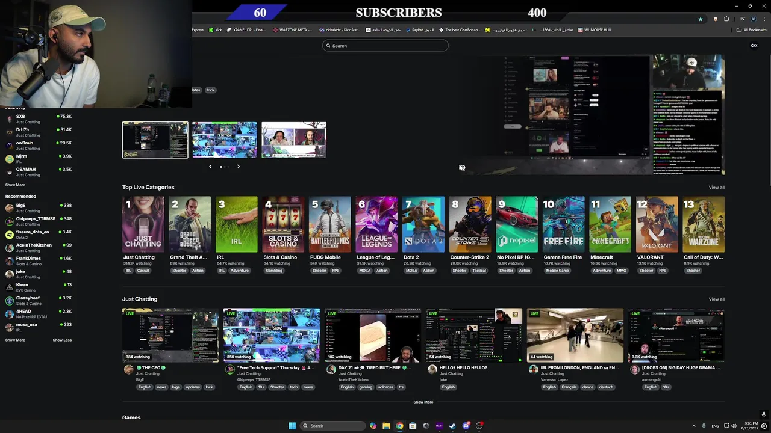This screenshot has height=433, width=771.
Task: Click the Windows taskbar search box
Action: click(x=333, y=426)
